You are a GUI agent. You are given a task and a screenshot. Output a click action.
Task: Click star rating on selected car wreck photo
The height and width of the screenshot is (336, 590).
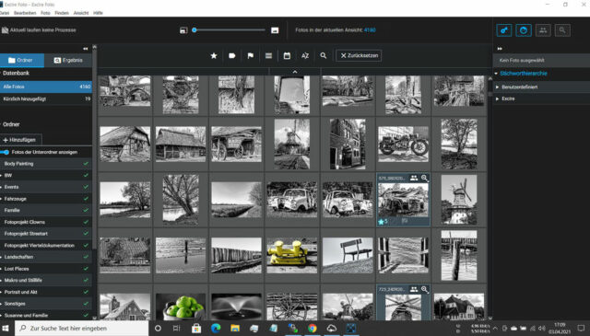click(x=383, y=221)
